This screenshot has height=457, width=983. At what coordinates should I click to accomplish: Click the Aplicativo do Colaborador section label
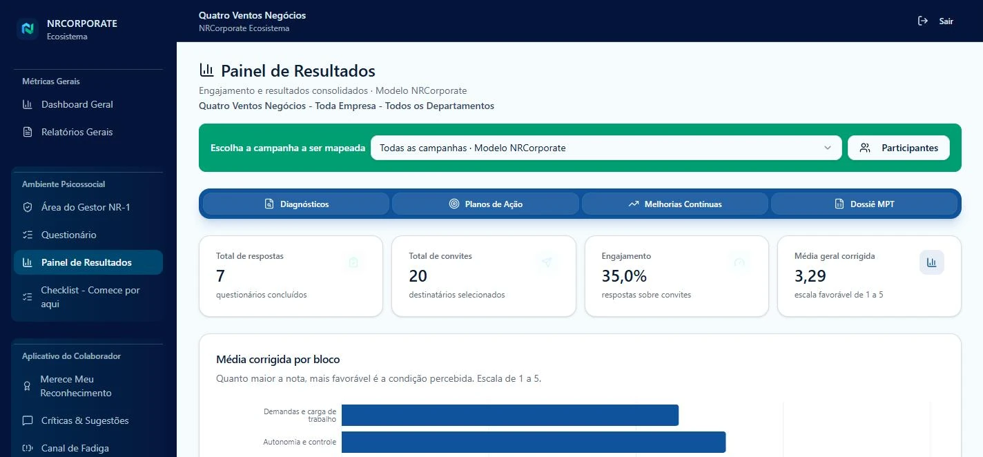pyautogui.click(x=71, y=356)
